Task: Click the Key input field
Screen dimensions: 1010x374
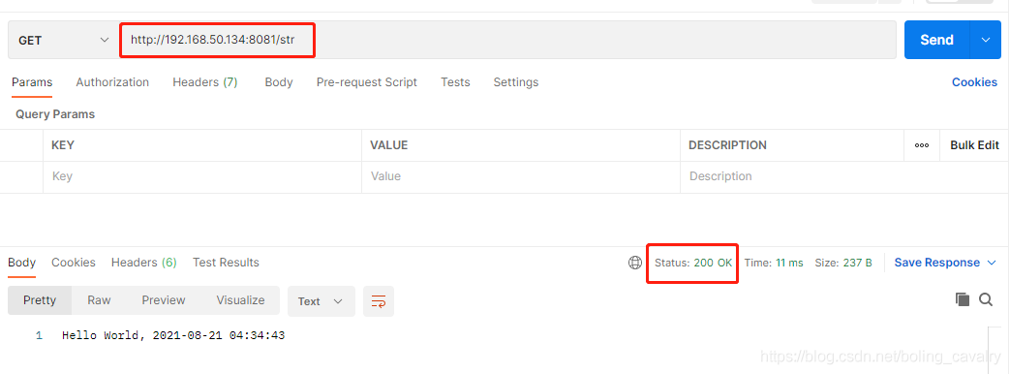Action: [x=202, y=176]
